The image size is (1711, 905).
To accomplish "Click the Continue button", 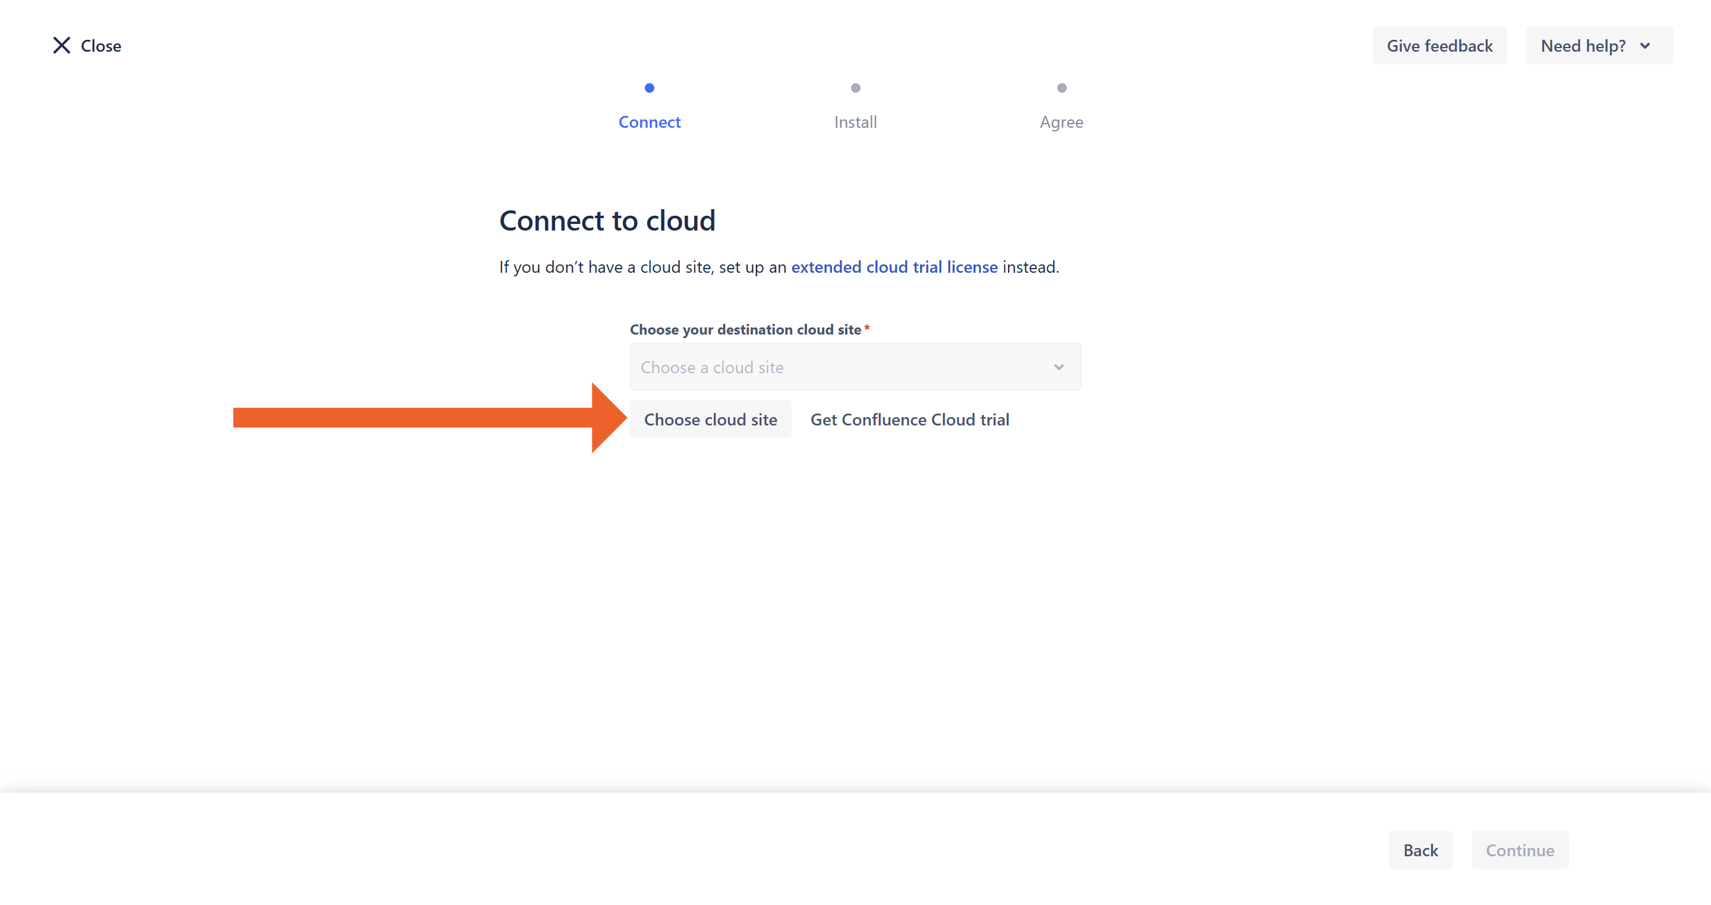I will [1519, 850].
